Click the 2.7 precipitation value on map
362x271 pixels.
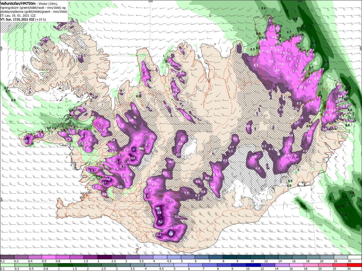[119, 162]
